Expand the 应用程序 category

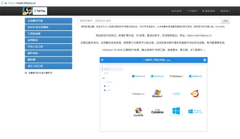click(48, 40)
